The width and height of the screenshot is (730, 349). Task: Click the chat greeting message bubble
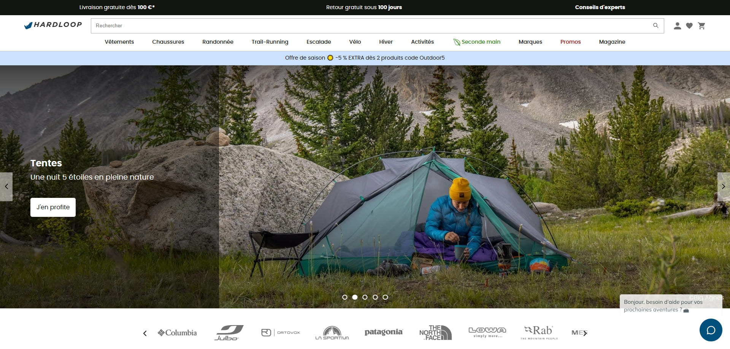point(671,305)
